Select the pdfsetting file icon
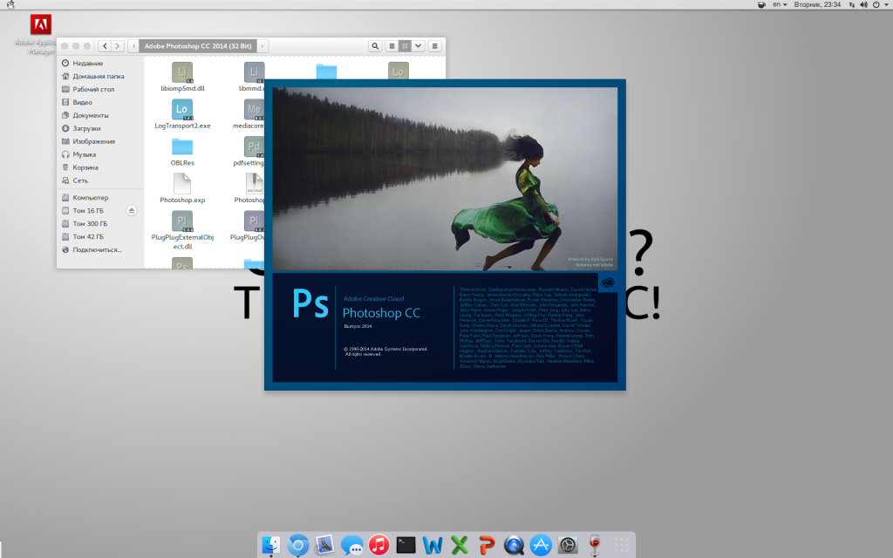This screenshot has height=558, width=893. (254, 146)
